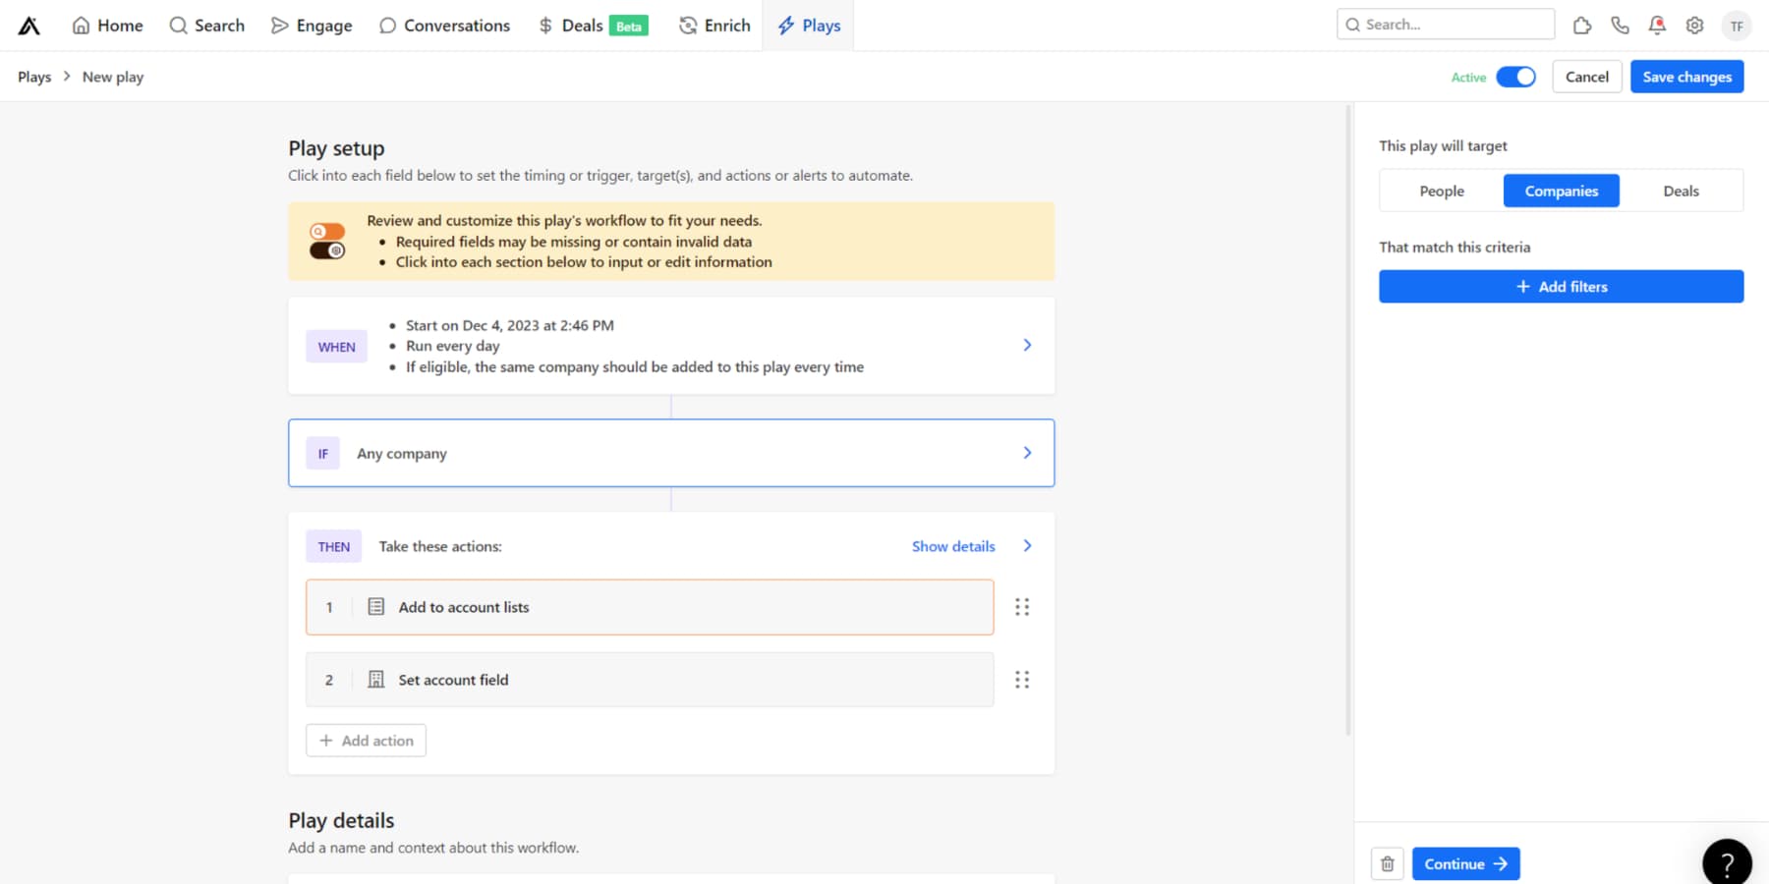Switch to the Engage tab
Screen dimensions: 1769x884
pyautogui.click(x=312, y=25)
